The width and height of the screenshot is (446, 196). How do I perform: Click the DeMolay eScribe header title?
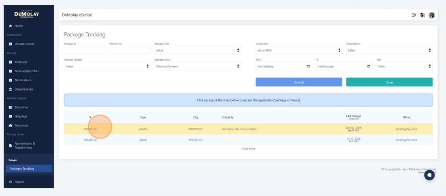pos(77,15)
